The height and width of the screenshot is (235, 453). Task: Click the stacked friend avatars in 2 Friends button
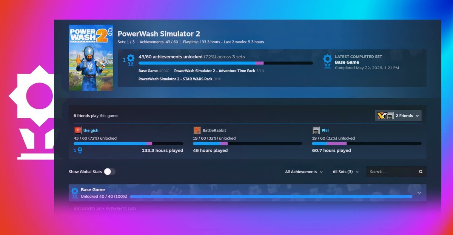click(385, 116)
